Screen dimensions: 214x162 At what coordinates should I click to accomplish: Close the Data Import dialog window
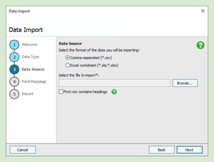(203, 11)
